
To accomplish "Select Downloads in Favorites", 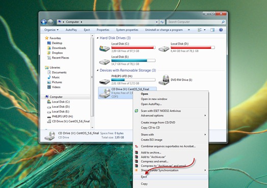I will pyautogui.click(x=59, y=48).
